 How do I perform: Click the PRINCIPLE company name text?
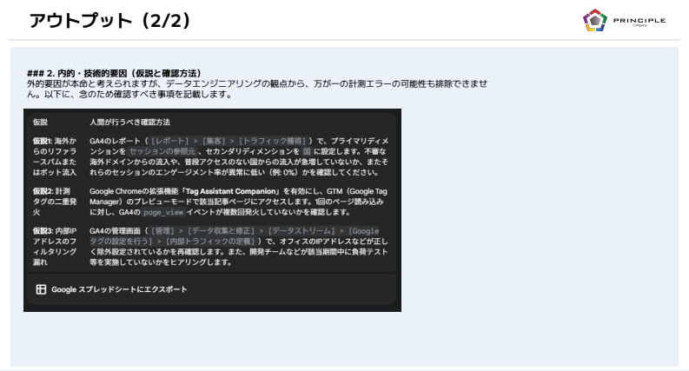click(639, 21)
